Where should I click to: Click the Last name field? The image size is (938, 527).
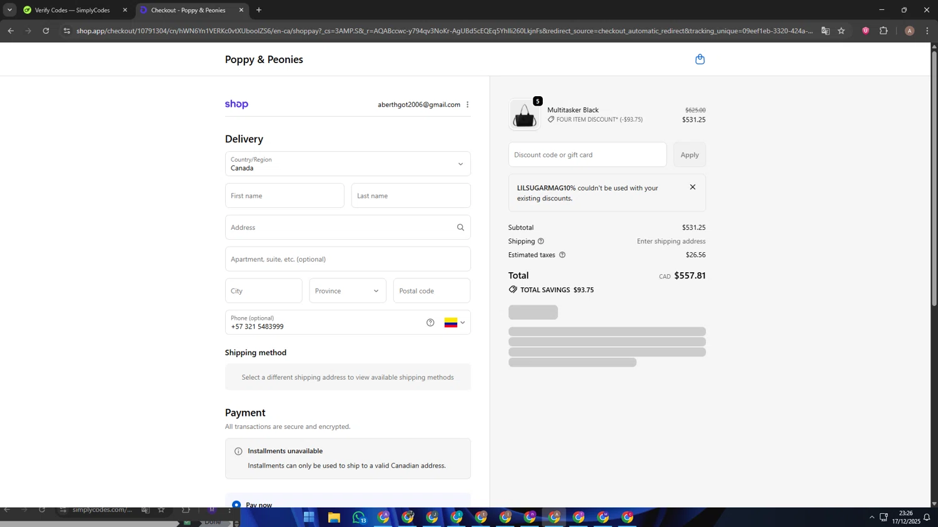coord(411,195)
